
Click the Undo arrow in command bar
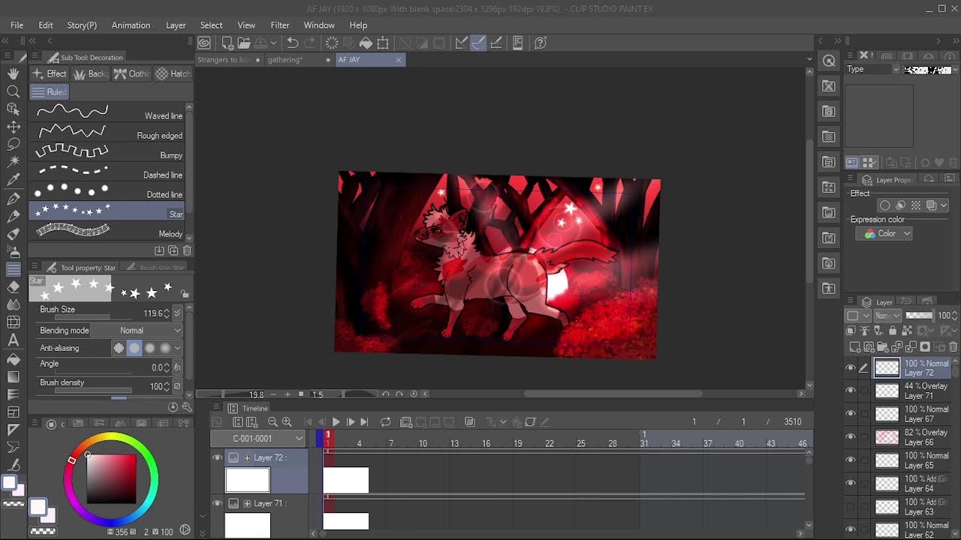click(293, 43)
